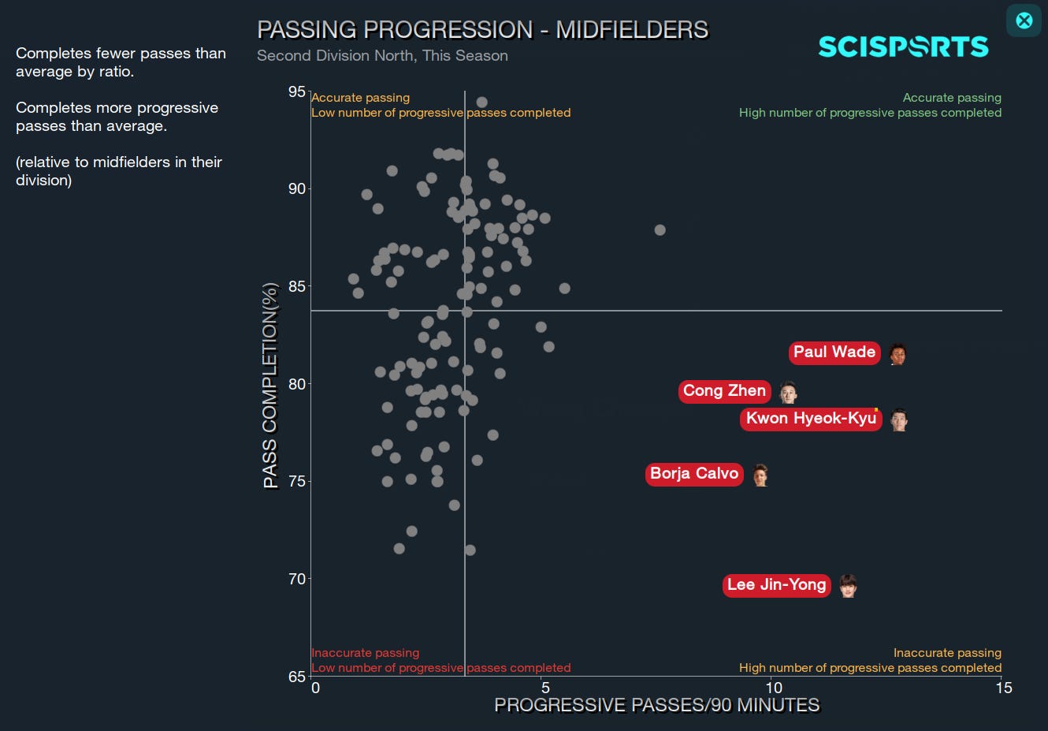Open the SciSports logo

pyautogui.click(x=903, y=47)
